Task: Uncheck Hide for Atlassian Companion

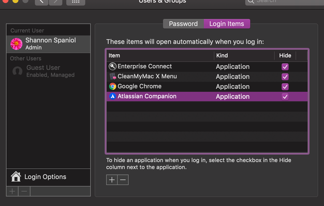Action: [285, 96]
